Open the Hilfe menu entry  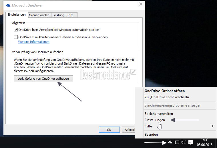click(176, 126)
